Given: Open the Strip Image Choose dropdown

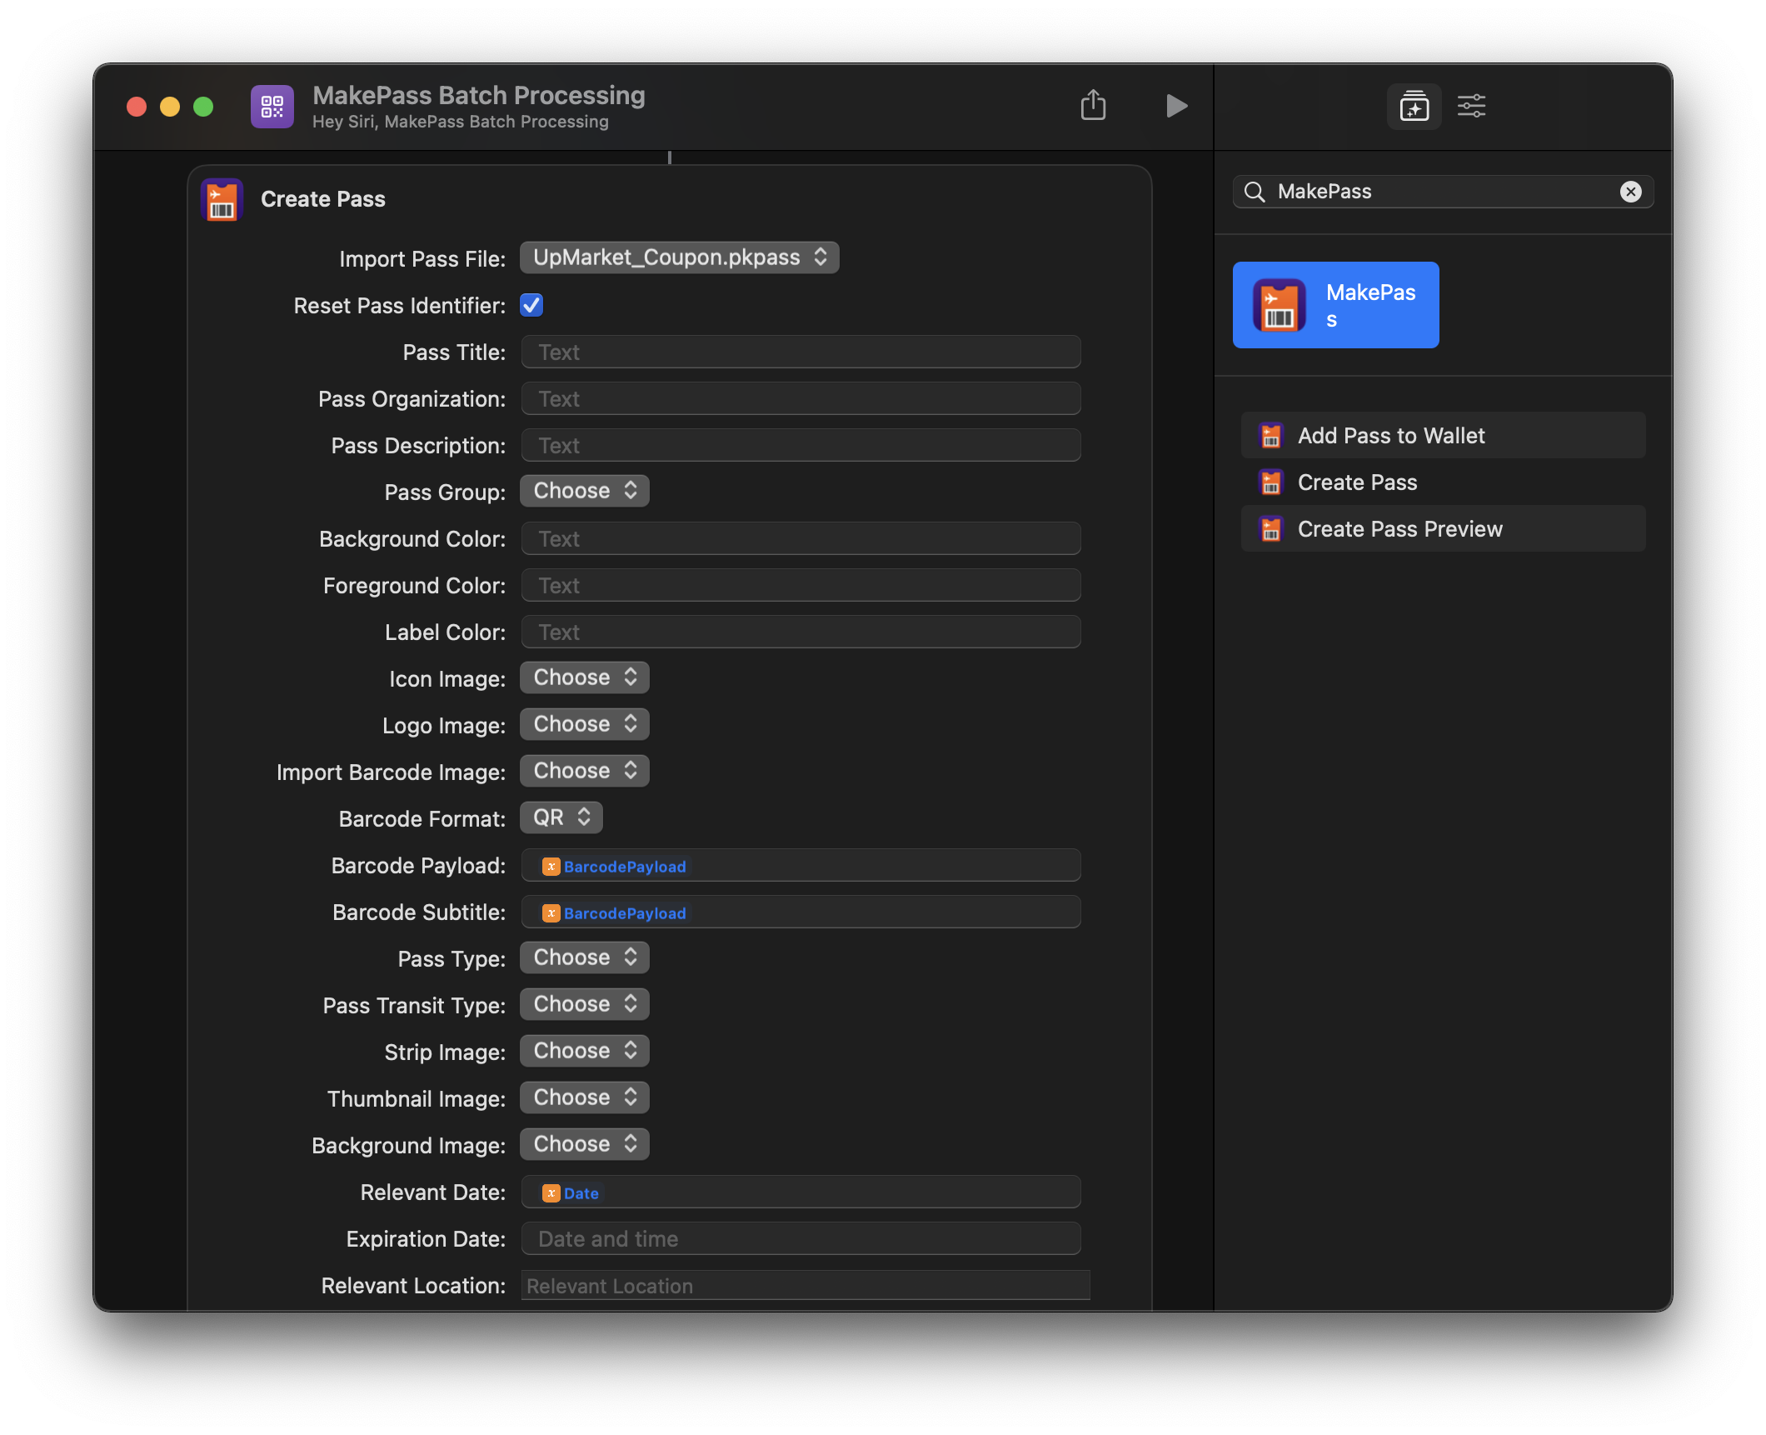Looking at the screenshot, I should pyautogui.click(x=584, y=1051).
